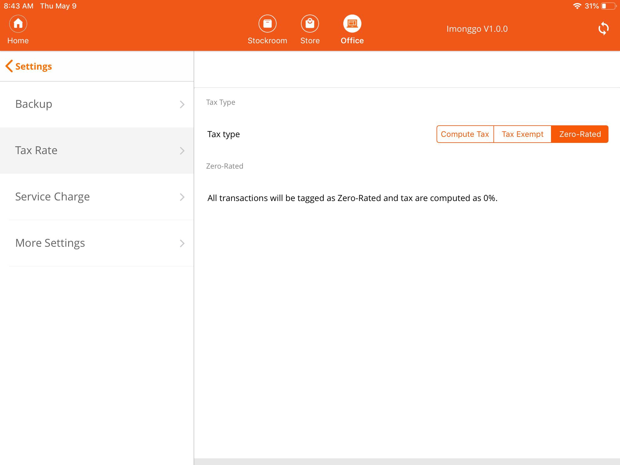Image resolution: width=620 pixels, height=465 pixels.
Task: Expand the Service Charge chevron
Action: [182, 197]
